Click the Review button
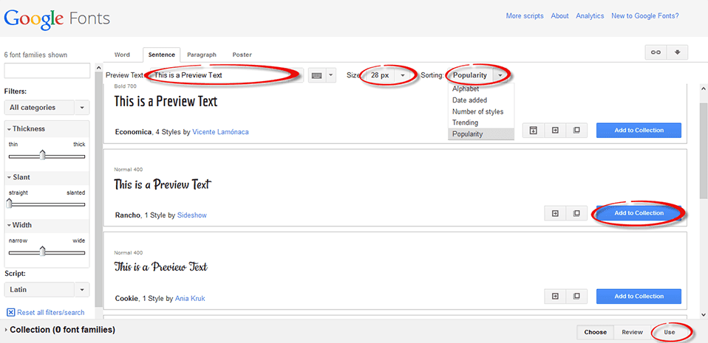The height and width of the screenshot is (343, 708). click(x=632, y=332)
